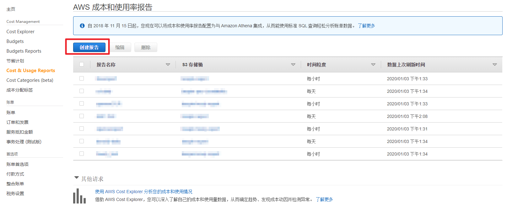Open the 使用 AWS Cost Explorer 分析 link
This screenshot has height=206, width=518.
(144, 192)
